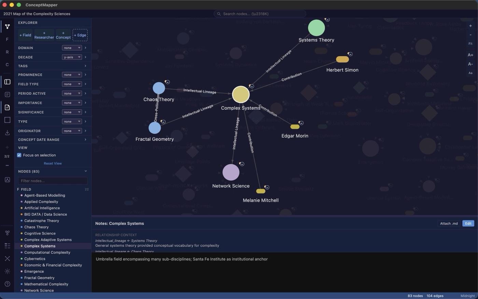Open the PERIOD ACTIVE dropdown
The height and width of the screenshot is (299, 478).
[x=72, y=93]
